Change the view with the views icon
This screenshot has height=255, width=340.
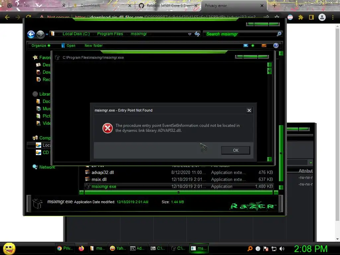coord(246,45)
